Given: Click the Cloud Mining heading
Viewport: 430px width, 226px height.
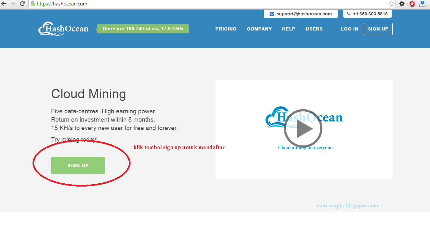Looking at the screenshot, I should point(89,94).
